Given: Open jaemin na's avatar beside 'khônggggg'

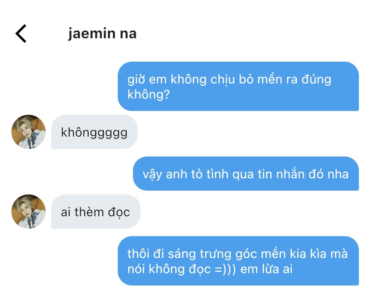Looking at the screenshot, I should coord(28,132).
